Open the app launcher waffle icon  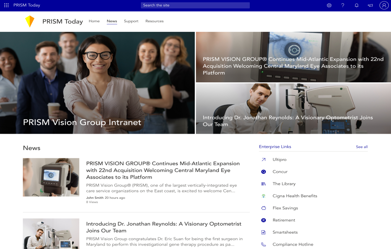pos(6,5)
